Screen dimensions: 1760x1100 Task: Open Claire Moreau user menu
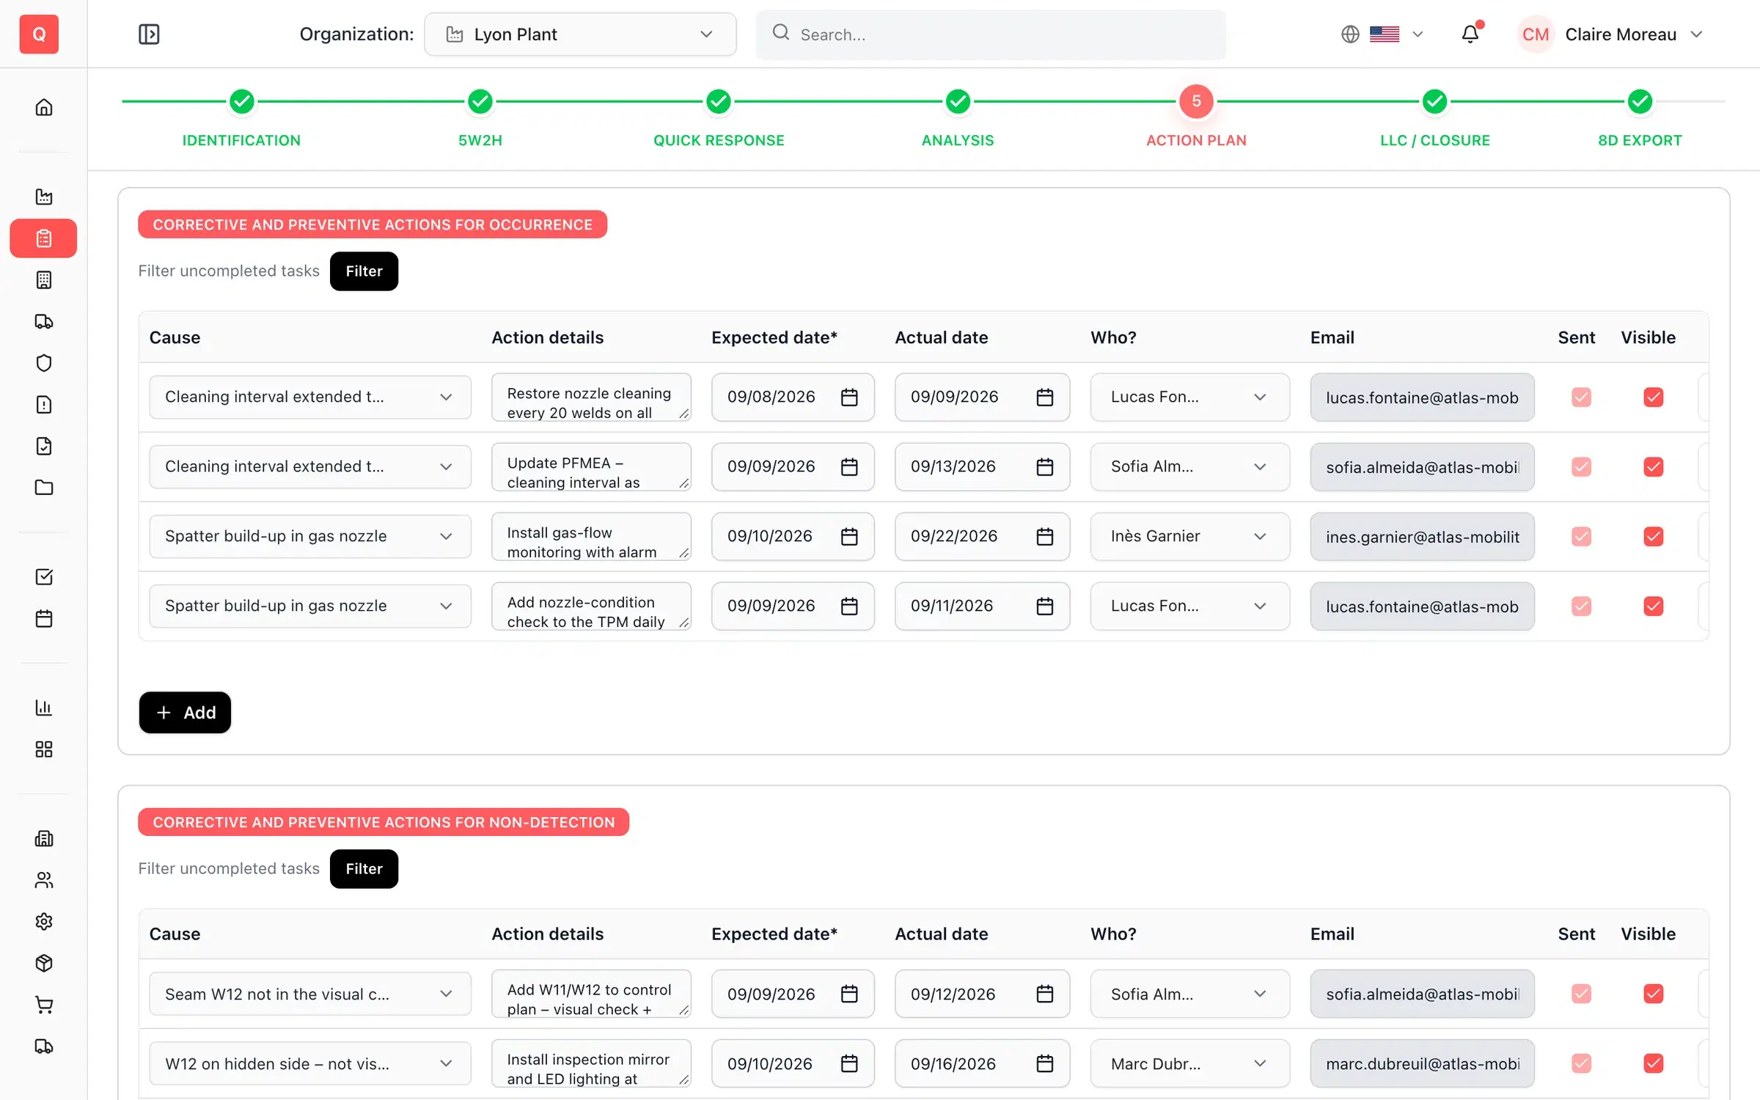pos(1610,34)
